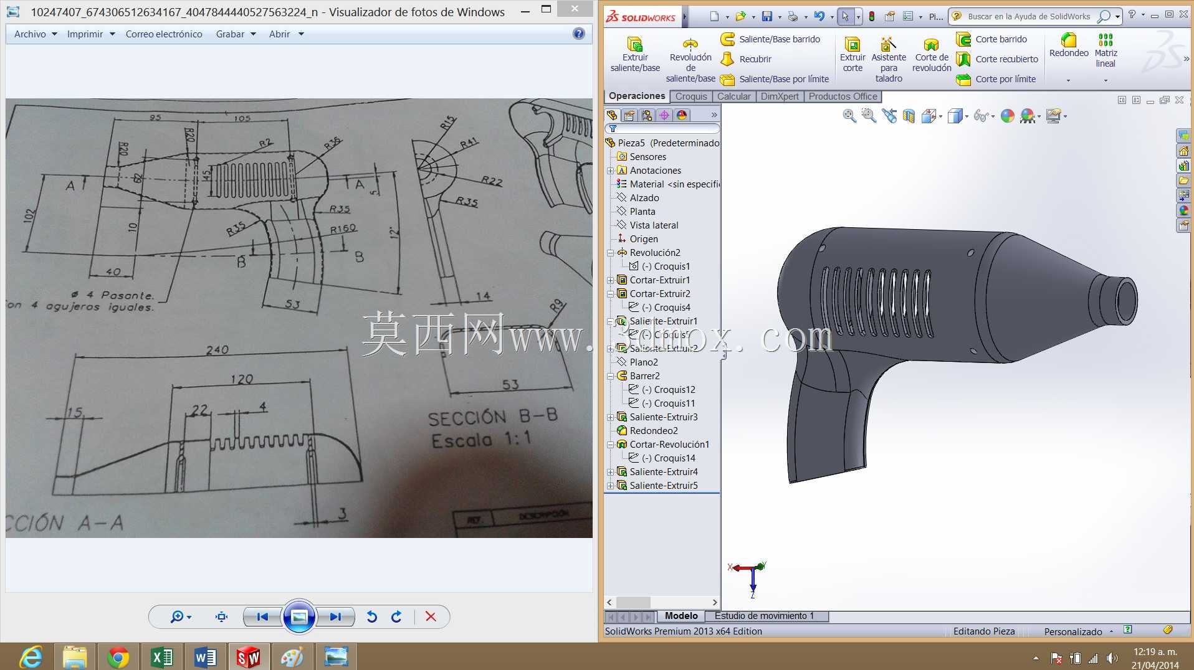Start slideshow in photo viewer
Image resolution: width=1194 pixels, height=670 pixels.
pos(299,617)
